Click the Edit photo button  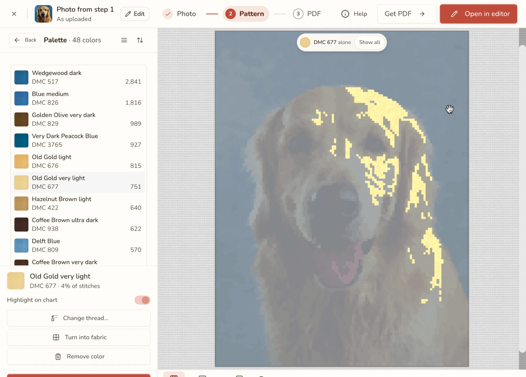135,14
